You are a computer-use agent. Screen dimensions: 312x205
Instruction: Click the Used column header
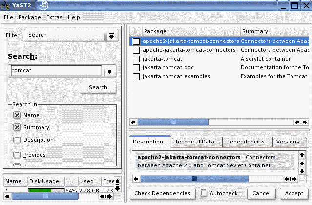89,181
